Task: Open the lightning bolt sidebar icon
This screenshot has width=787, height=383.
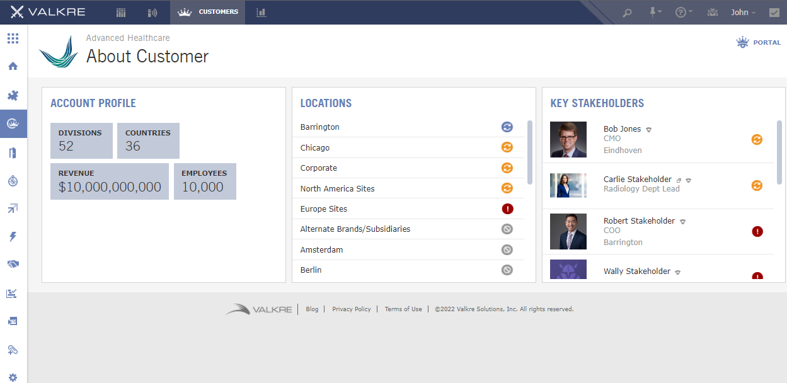Action: click(x=13, y=237)
